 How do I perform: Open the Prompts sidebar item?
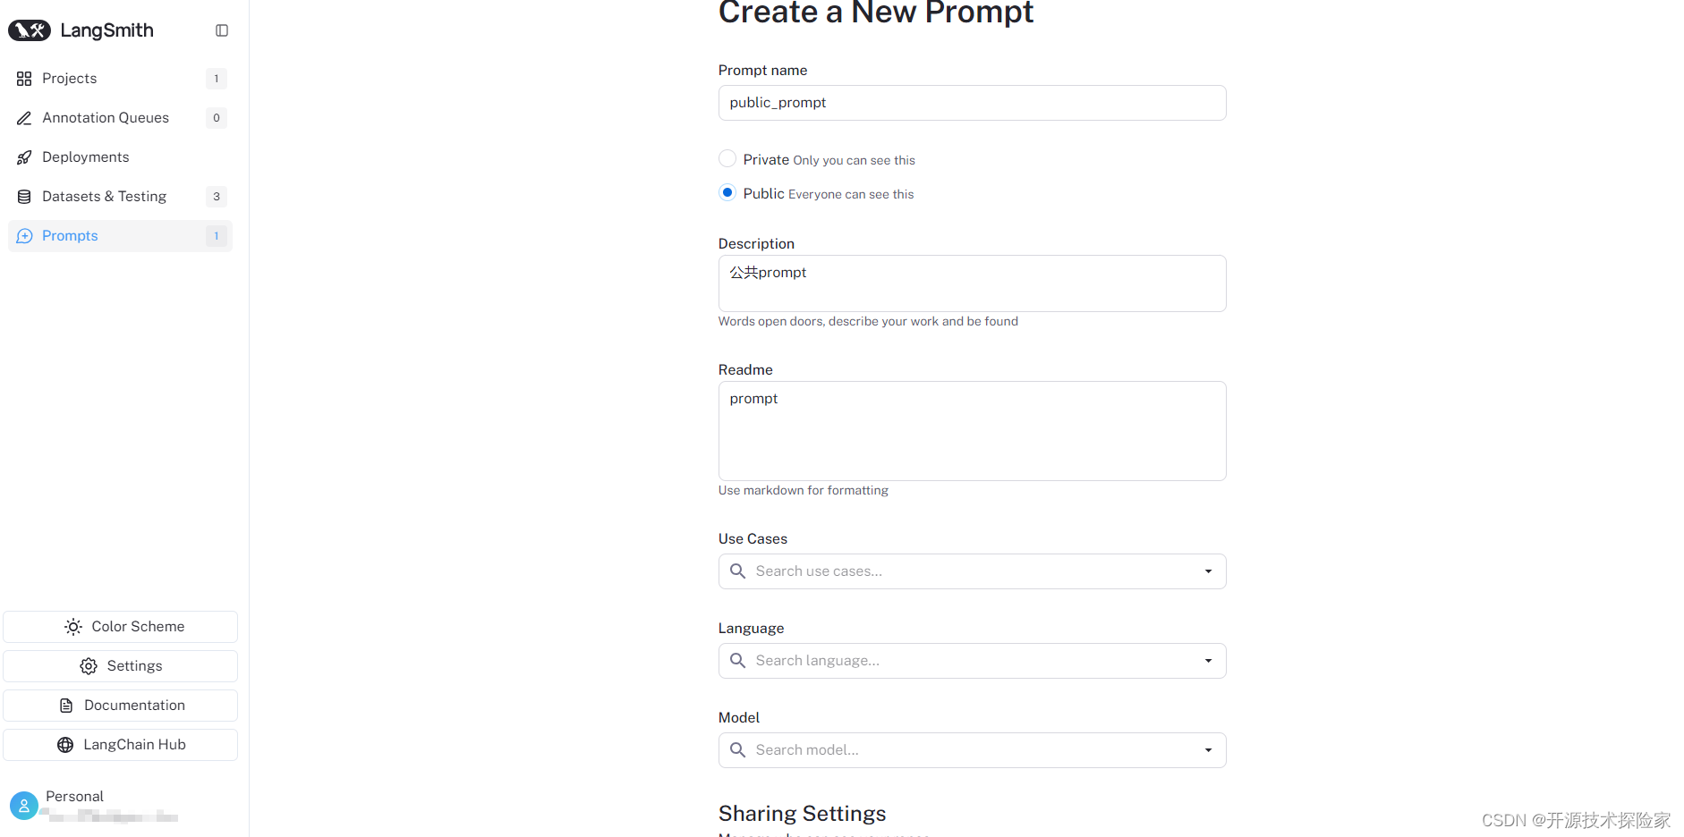tap(70, 236)
